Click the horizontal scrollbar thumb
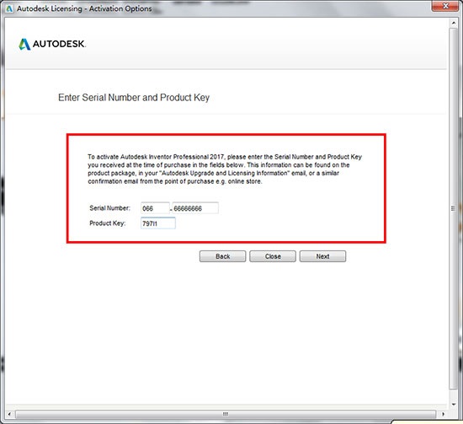 pyautogui.click(x=226, y=414)
